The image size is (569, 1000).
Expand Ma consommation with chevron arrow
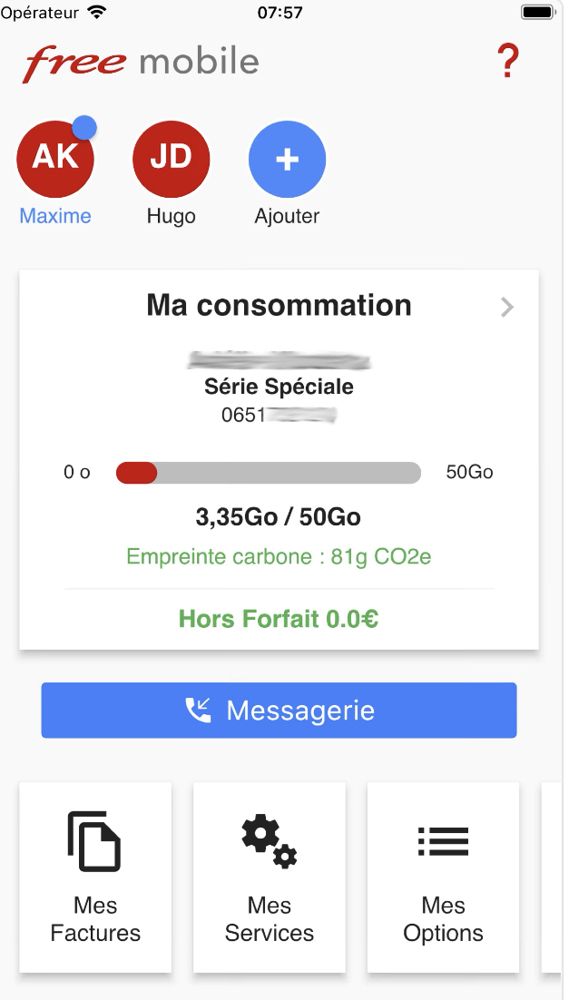[x=507, y=308]
